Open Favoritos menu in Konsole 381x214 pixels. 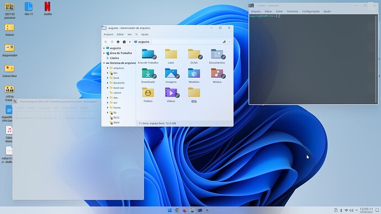click(x=293, y=12)
